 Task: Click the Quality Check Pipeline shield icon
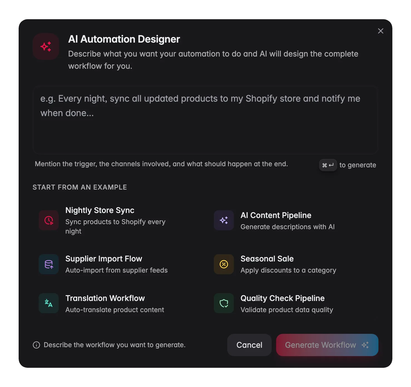[224, 303]
